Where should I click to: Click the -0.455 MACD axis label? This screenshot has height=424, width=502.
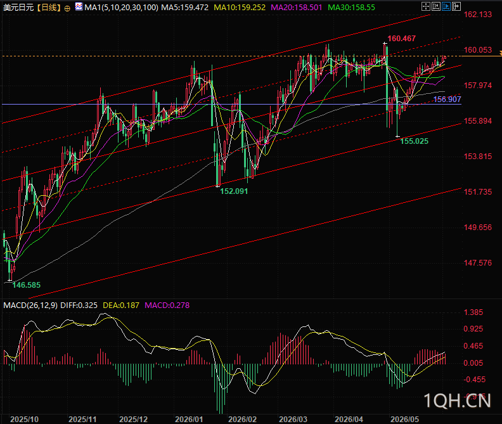475,380
